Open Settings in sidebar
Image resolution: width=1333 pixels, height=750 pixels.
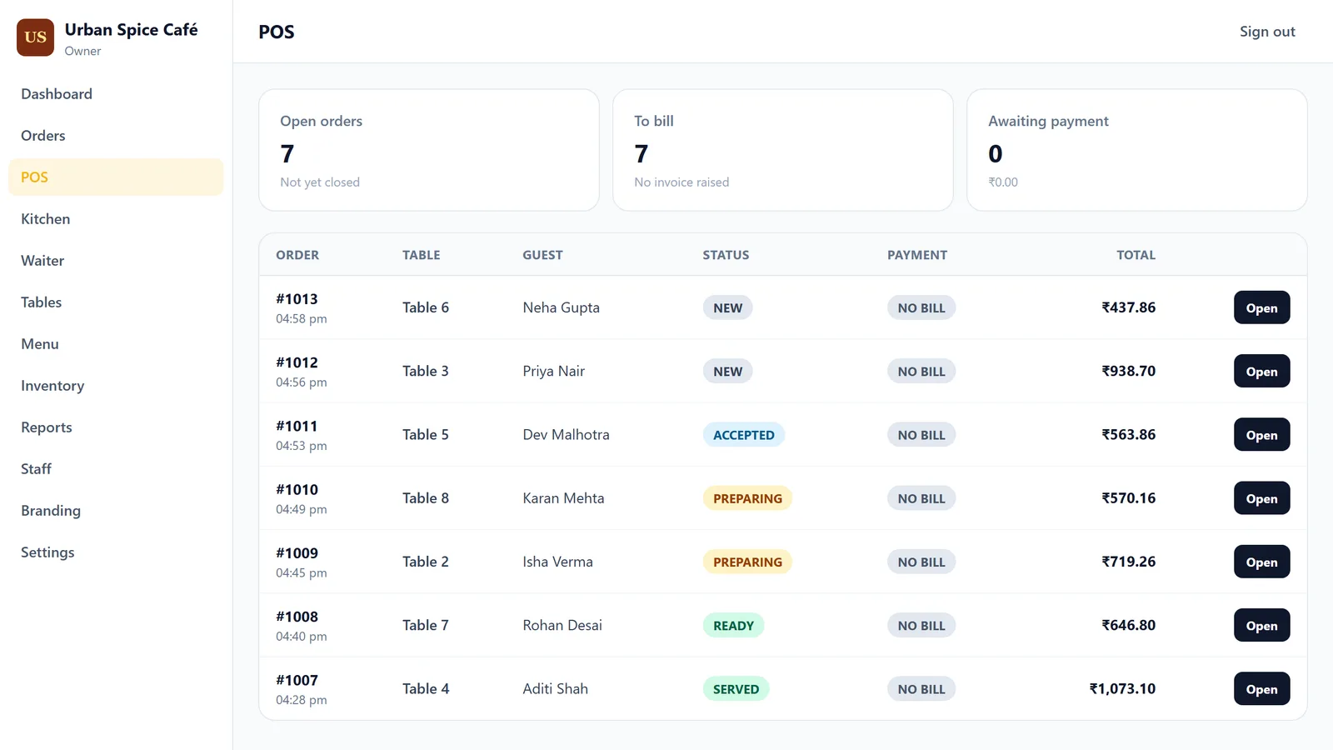pyautogui.click(x=116, y=552)
